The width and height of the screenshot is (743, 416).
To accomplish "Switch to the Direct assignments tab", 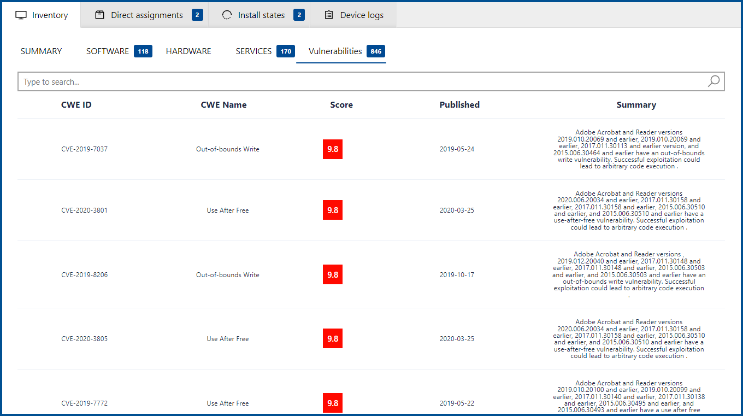I will pyautogui.click(x=146, y=15).
